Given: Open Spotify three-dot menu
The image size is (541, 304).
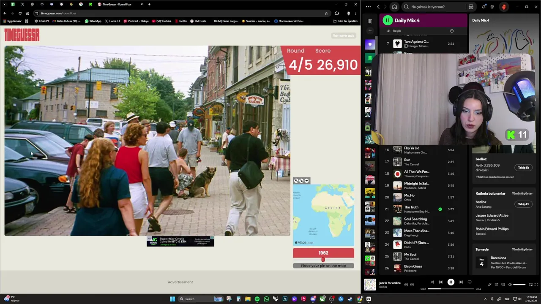Looking at the screenshot, I should (368, 7).
